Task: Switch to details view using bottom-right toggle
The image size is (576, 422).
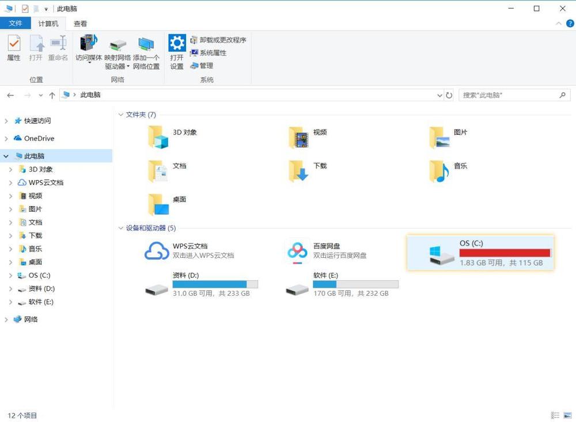Action: [x=555, y=415]
